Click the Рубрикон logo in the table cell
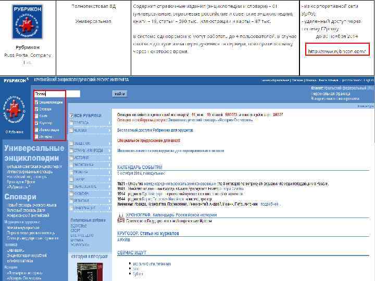Viewport: 375px width, 281px height. [x=28, y=21]
